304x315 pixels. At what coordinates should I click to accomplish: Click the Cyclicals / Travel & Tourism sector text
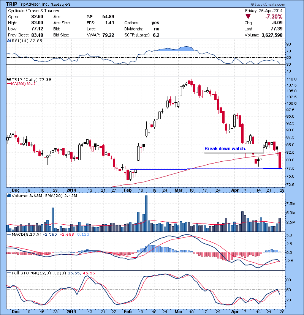pos(34,11)
